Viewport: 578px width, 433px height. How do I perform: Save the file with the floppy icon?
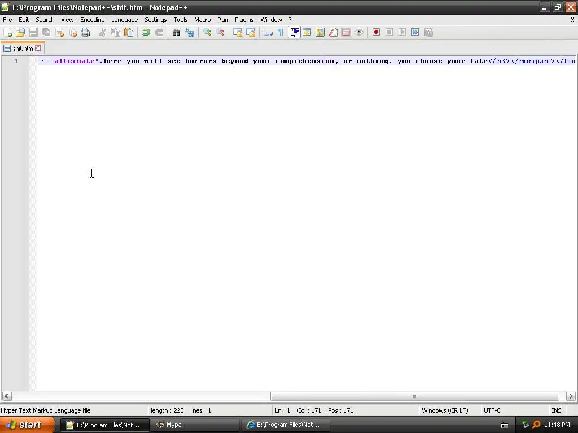(33, 32)
